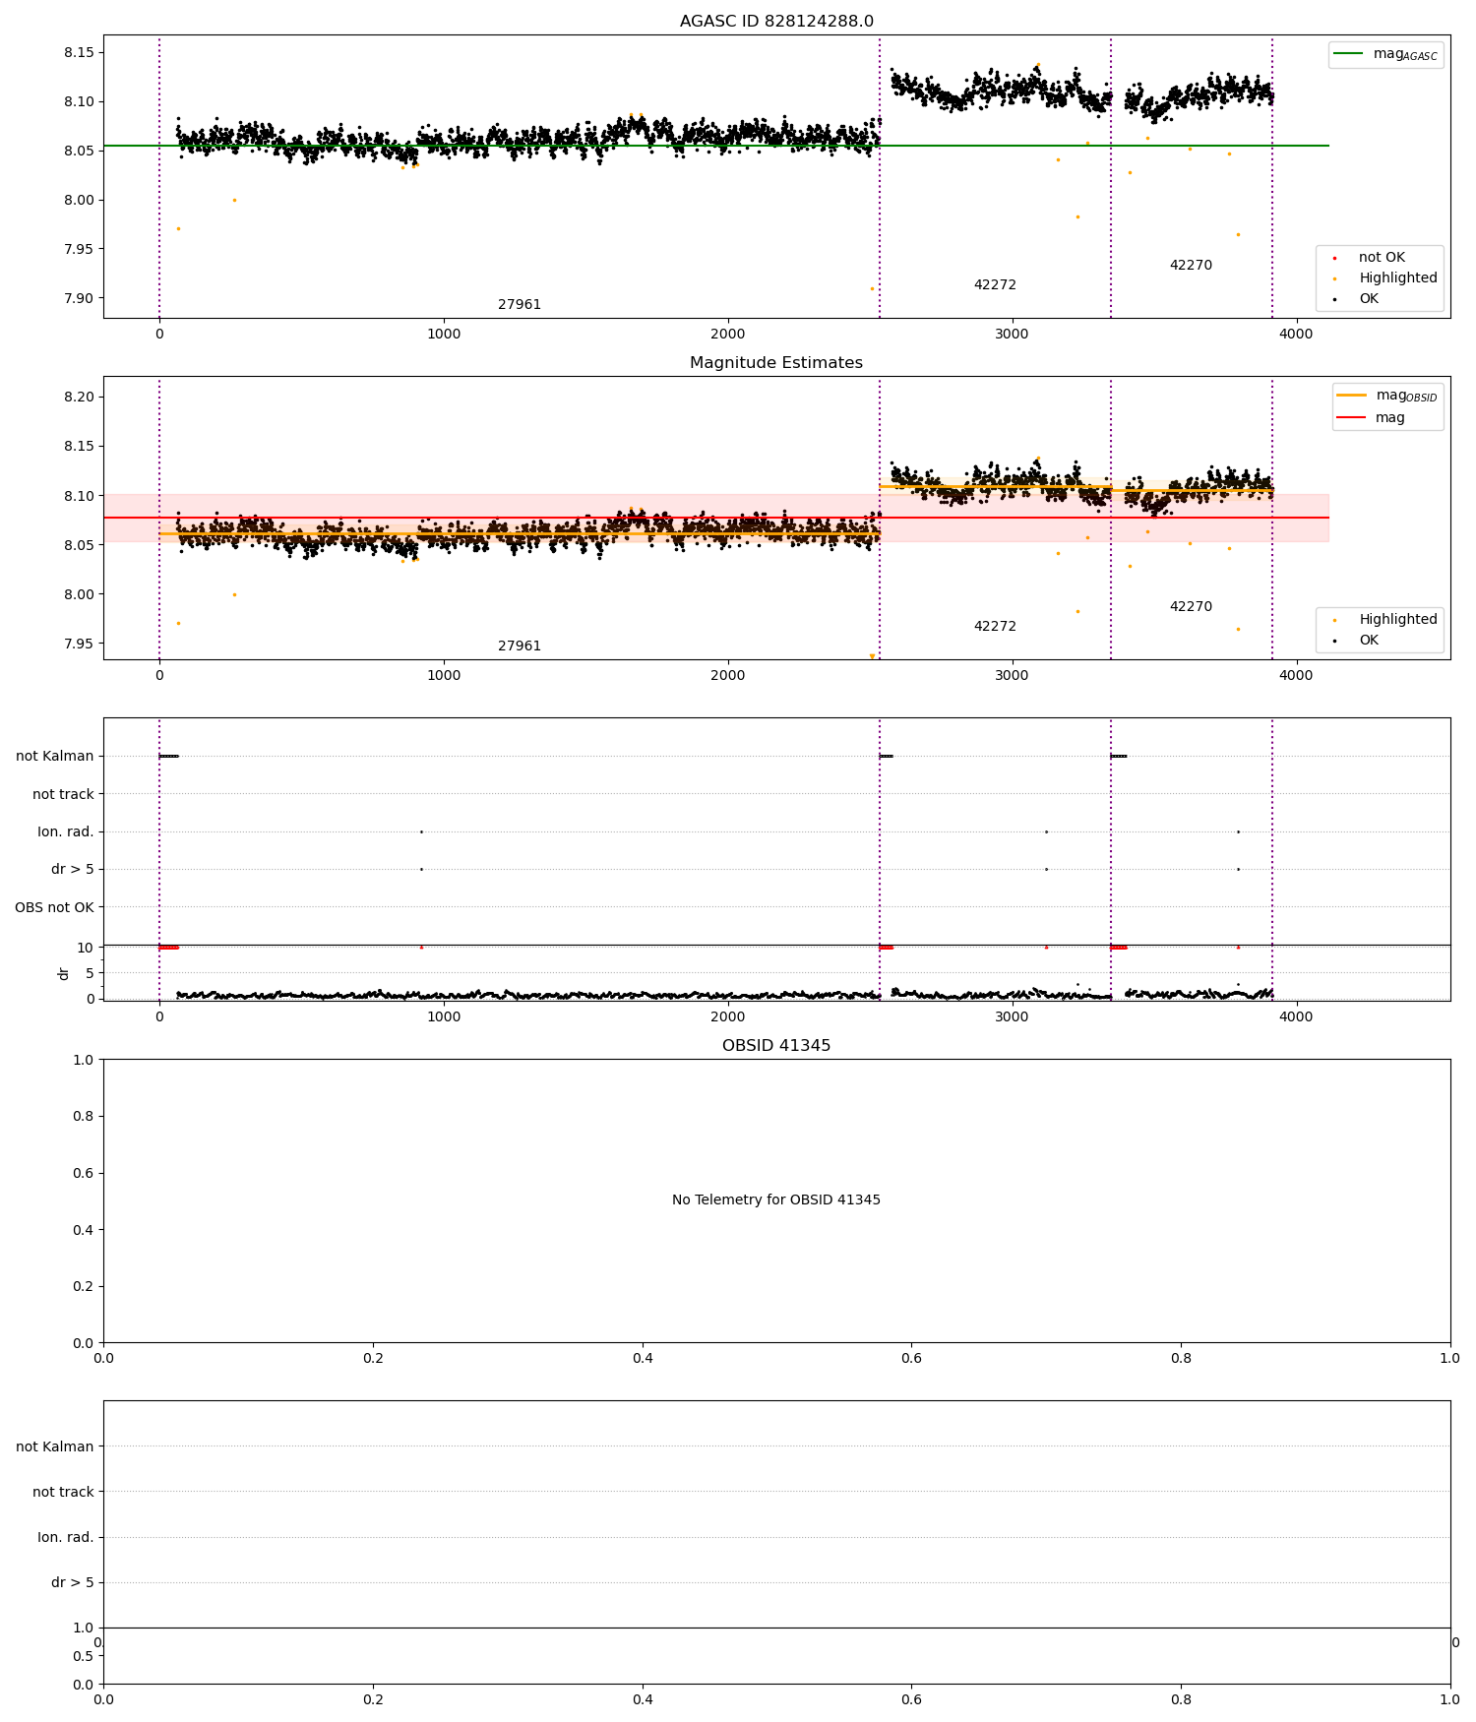1476x1722 pixels.
Task: Click the green line swatch for mag AGASC
Action: click(x=1349, y=54)
